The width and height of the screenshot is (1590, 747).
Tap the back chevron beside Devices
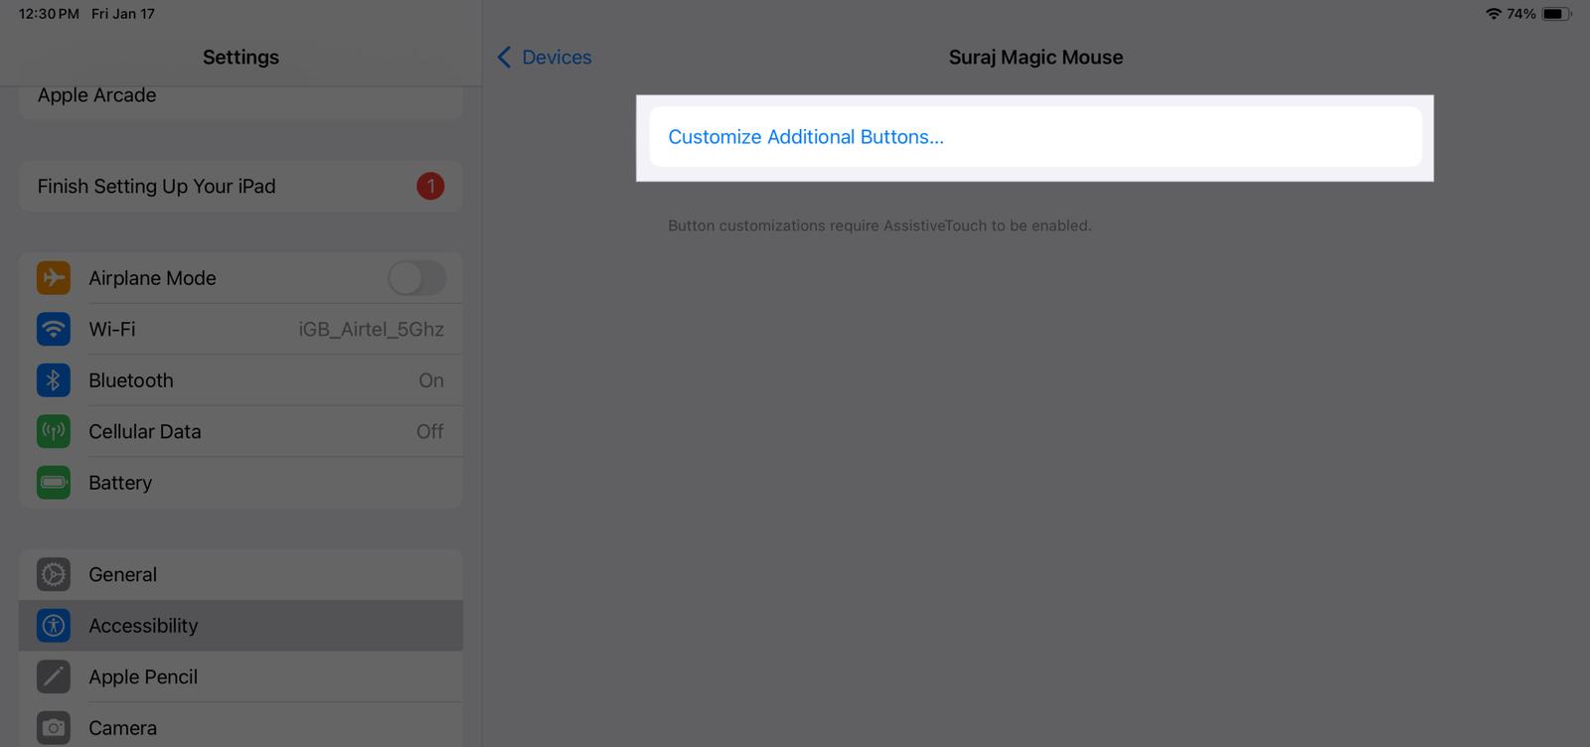504,58
